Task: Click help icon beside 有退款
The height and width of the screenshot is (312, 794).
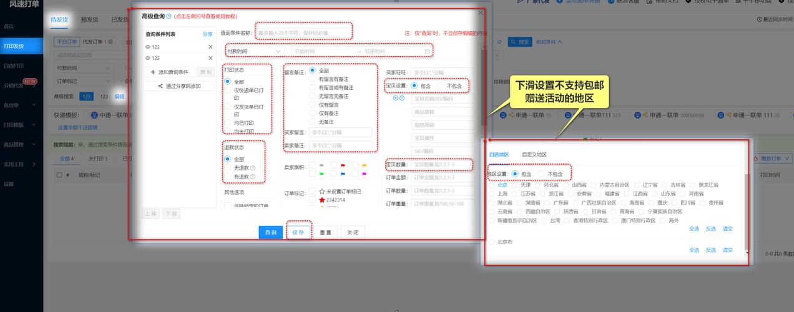Action: (253, 177)
